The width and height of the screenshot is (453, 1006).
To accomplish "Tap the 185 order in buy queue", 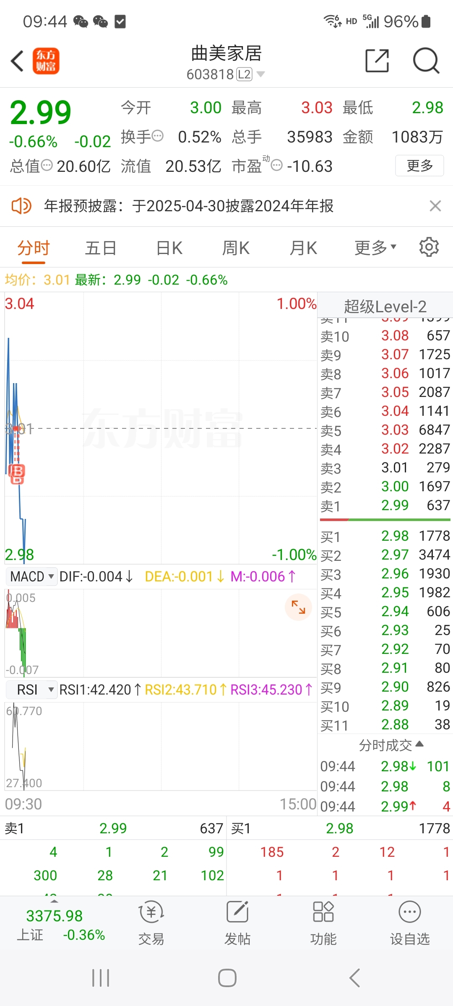I will [x=272, y=852].
